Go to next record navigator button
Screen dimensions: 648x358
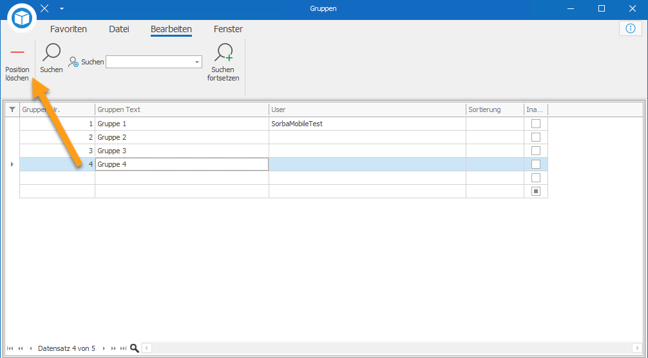[104, 348]
